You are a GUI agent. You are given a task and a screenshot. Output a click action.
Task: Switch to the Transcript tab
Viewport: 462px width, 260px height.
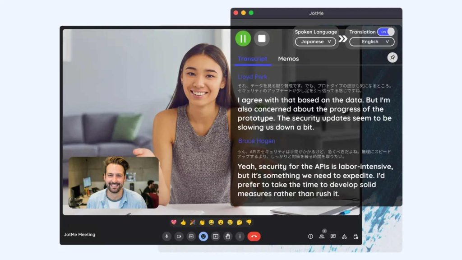click(x=253, y=59)
